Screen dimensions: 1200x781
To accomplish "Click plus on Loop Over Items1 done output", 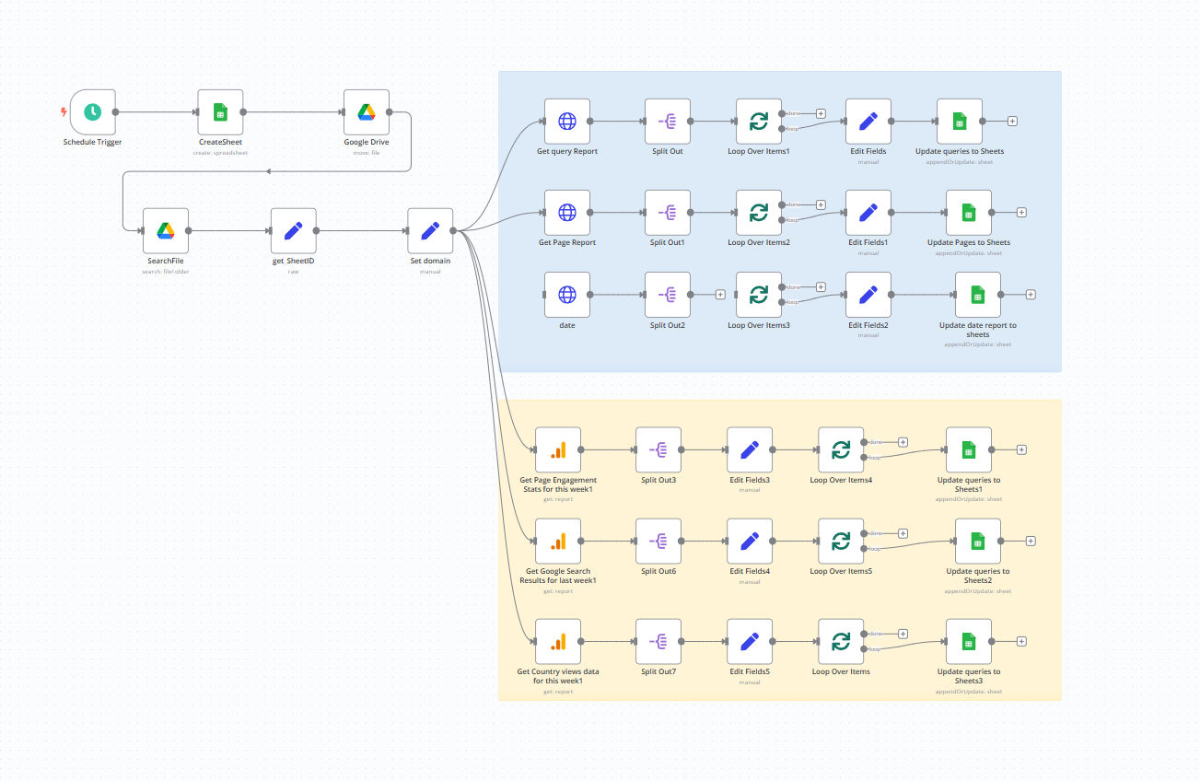I will pyautogui.click(x=821, y=113).
